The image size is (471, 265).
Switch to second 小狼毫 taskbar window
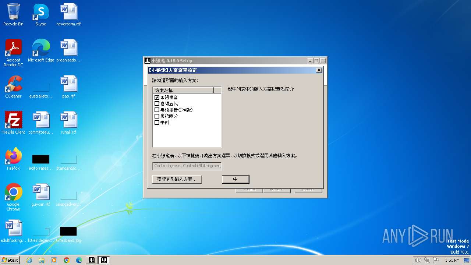104,260
